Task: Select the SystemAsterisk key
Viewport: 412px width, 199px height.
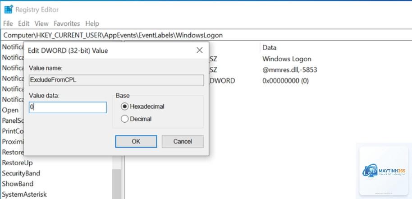Action: coord(24,194)
